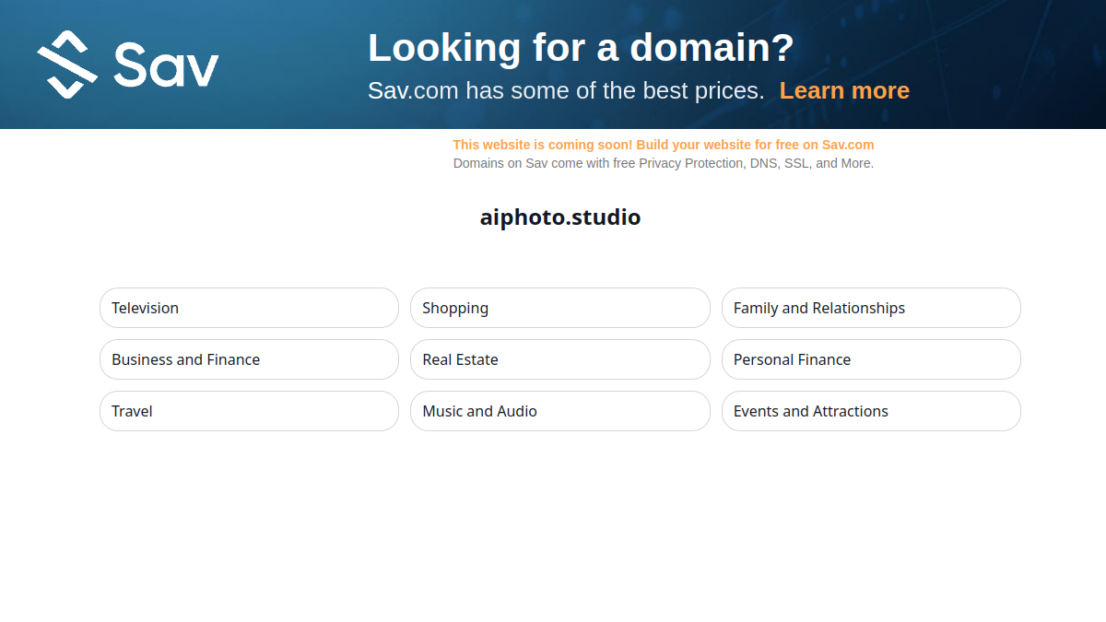The height and width of the screenshot is (622, 1106).
Task: Open Events and Attractions category
Action: coord(871,411)
